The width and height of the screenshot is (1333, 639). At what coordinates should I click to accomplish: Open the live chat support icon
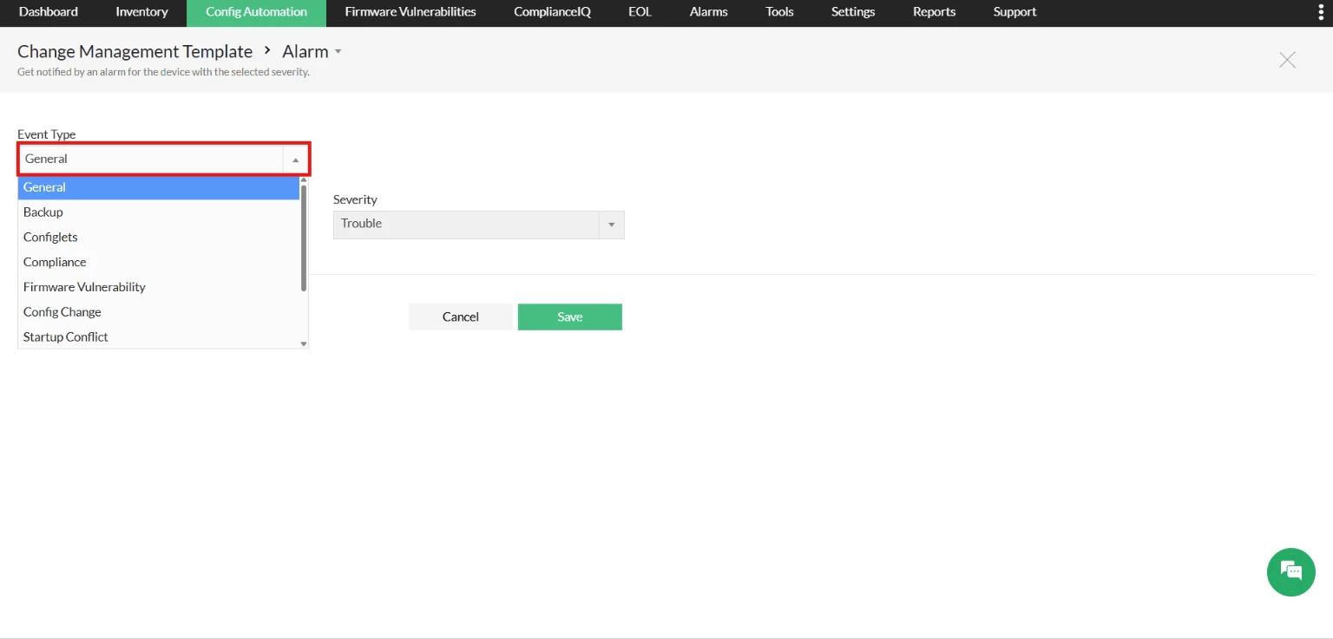tap(1291, 571)
